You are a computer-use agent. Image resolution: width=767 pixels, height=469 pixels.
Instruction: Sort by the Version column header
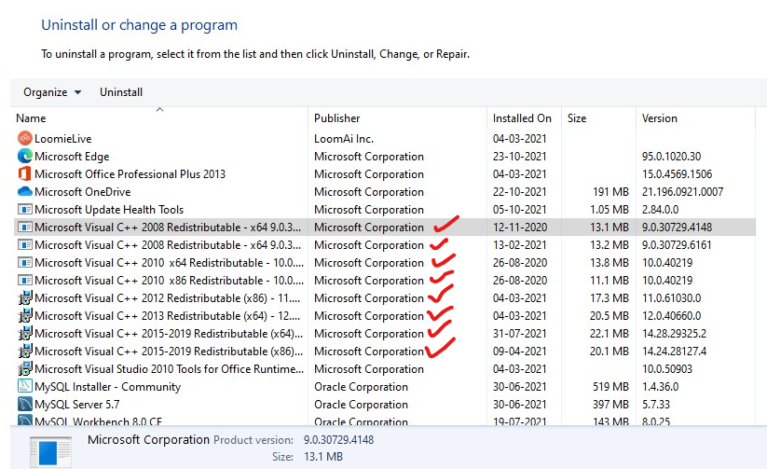[x=660, y=118]
